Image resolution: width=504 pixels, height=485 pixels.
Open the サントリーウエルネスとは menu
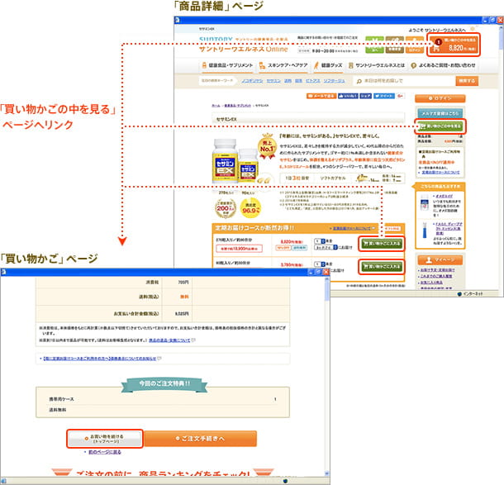377,65
